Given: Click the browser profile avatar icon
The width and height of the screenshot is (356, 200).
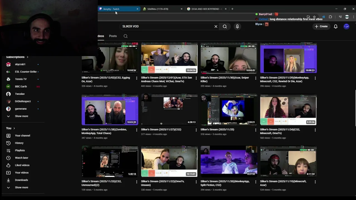Looking at the screenshot, I should click(347, 17).
